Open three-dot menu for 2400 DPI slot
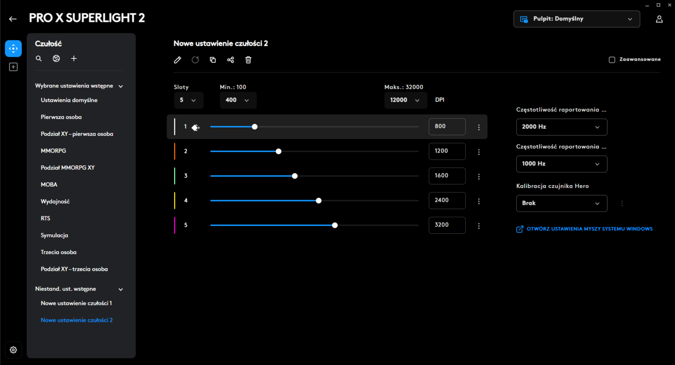This screenshot has height=365, width=675. (479, 201)
